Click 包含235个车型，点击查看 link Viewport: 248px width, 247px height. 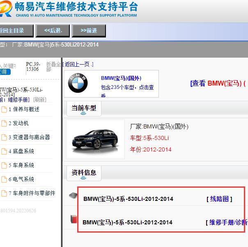[127, 91]
